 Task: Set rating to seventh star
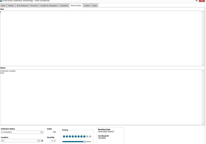click(x=82, y=136)
